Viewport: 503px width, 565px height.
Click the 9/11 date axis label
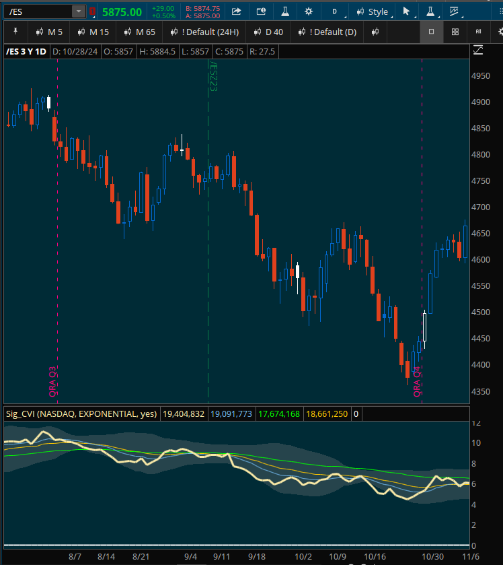[x=222, y=557]
